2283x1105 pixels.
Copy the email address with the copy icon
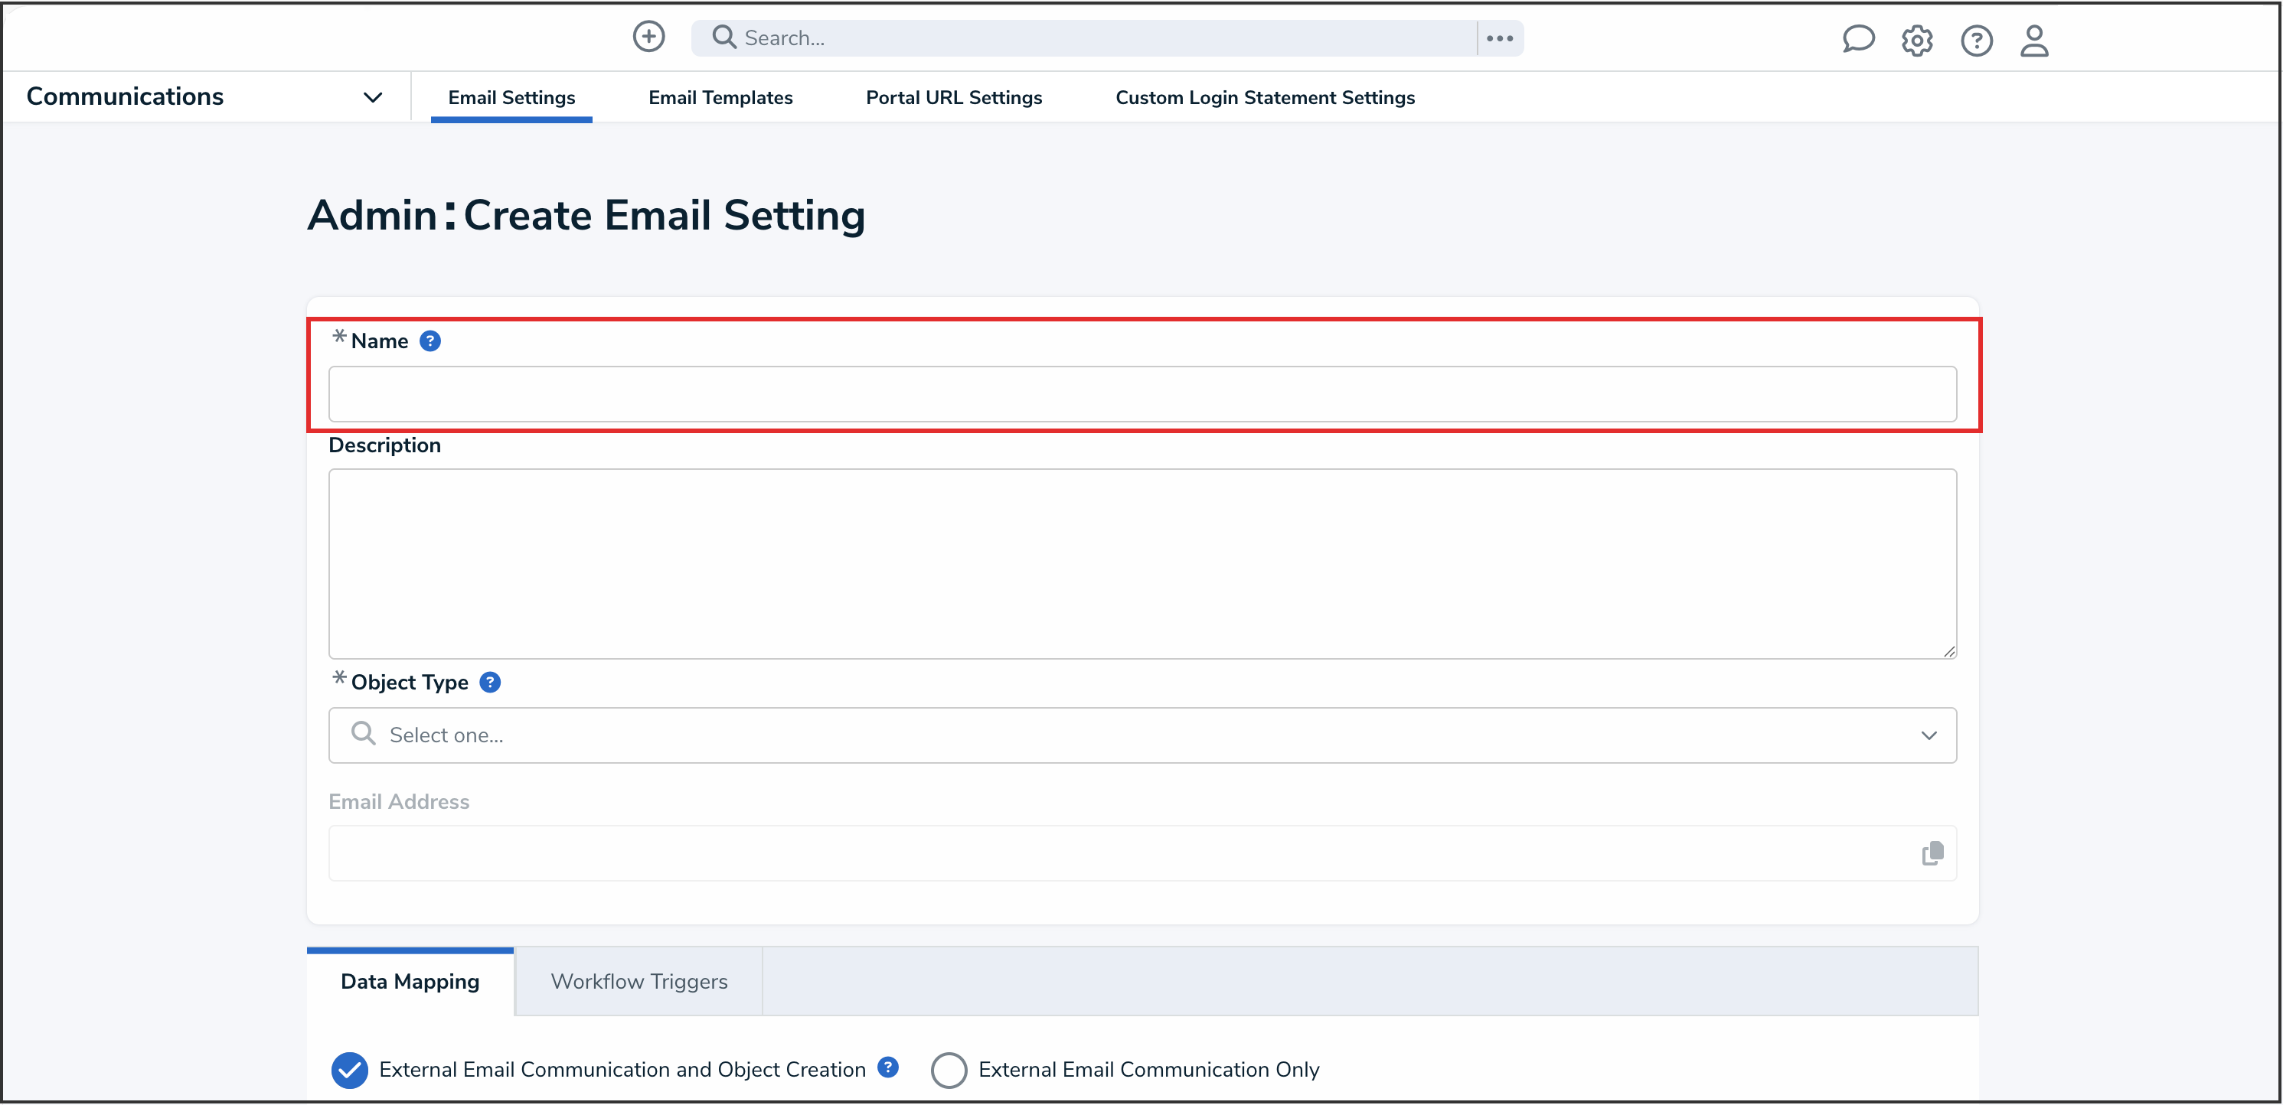[x=1932, y=853]
